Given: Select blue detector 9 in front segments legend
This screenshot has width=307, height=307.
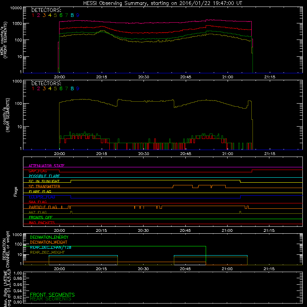Looking at the screenshot, I should [78, 15].
